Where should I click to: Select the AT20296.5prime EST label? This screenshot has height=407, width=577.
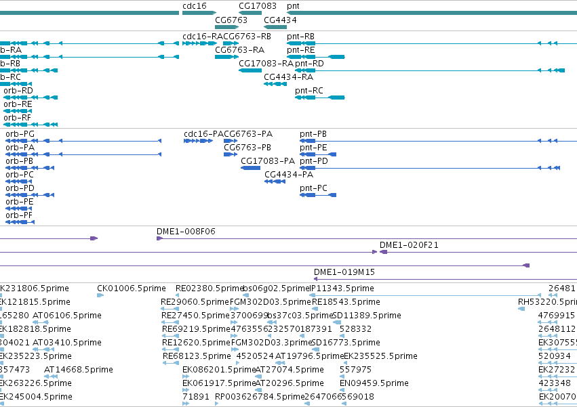coord(290,383)
